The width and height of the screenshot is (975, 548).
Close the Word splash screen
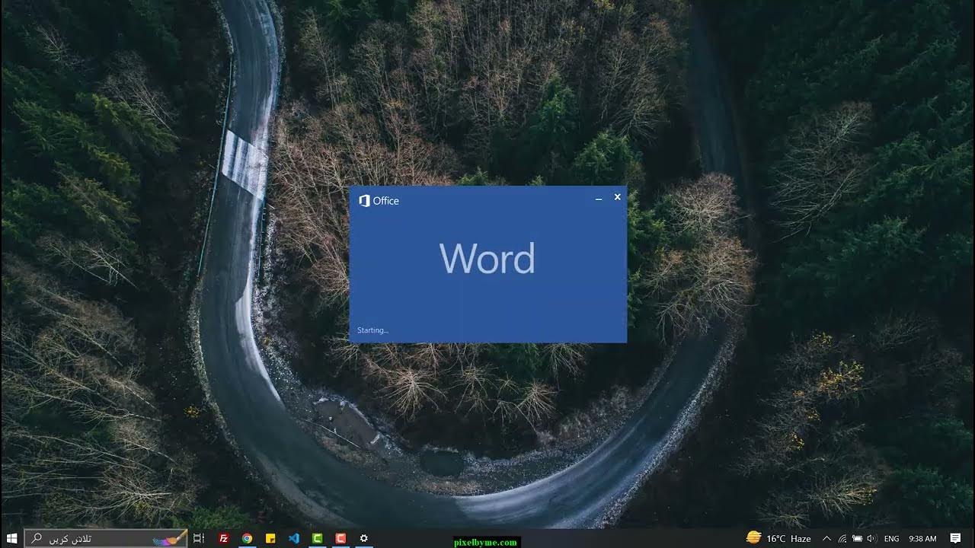point(618,197)
